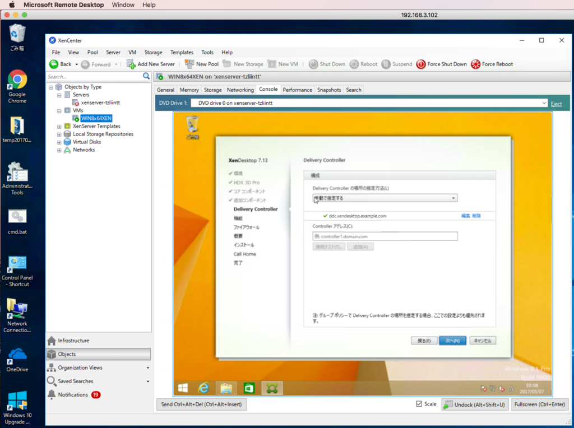The width and height of the screenshot is (574, 428).
Task: Select the OneDrive desktop icon
Action: (x=17, y=360)
